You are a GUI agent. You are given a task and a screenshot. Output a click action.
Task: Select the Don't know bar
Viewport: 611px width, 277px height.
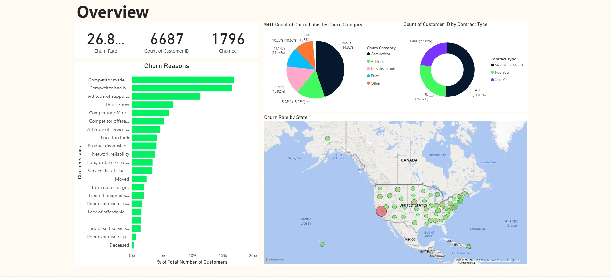[x=153, y=104]
